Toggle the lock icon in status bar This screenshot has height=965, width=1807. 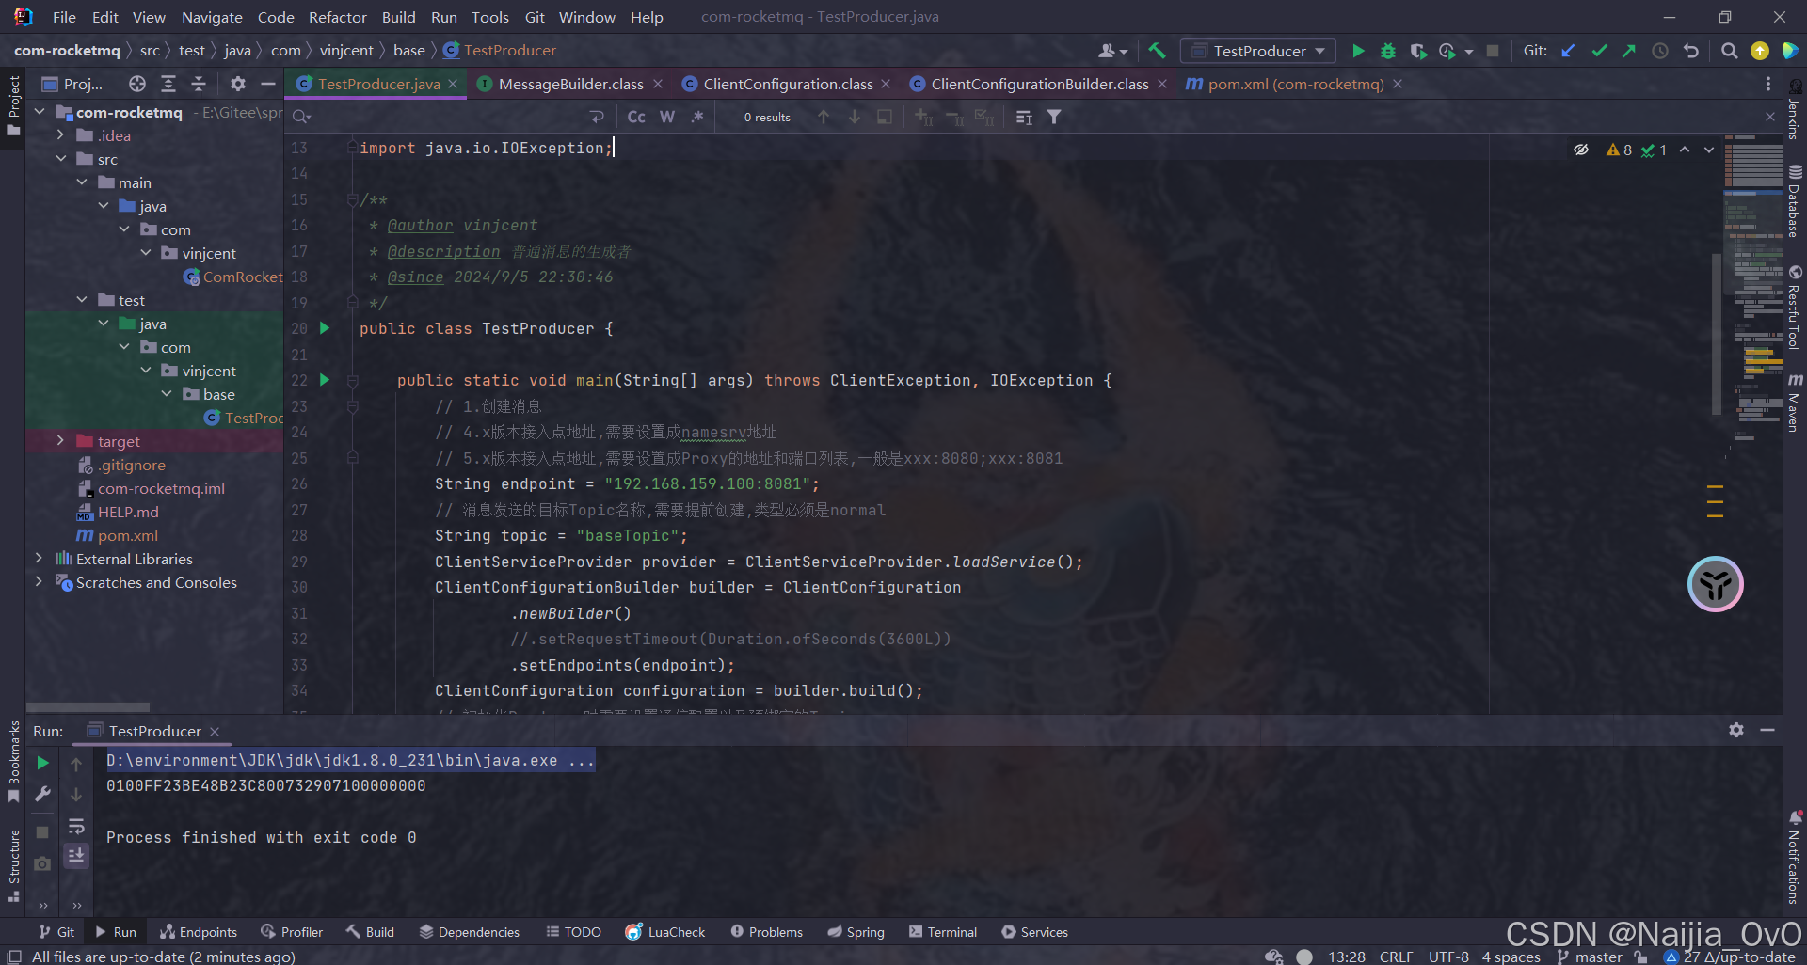(x=1640, y=957)
